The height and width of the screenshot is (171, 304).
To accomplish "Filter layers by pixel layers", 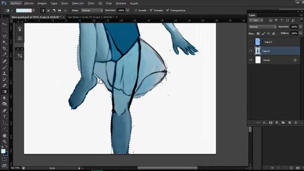I will 270,20.
